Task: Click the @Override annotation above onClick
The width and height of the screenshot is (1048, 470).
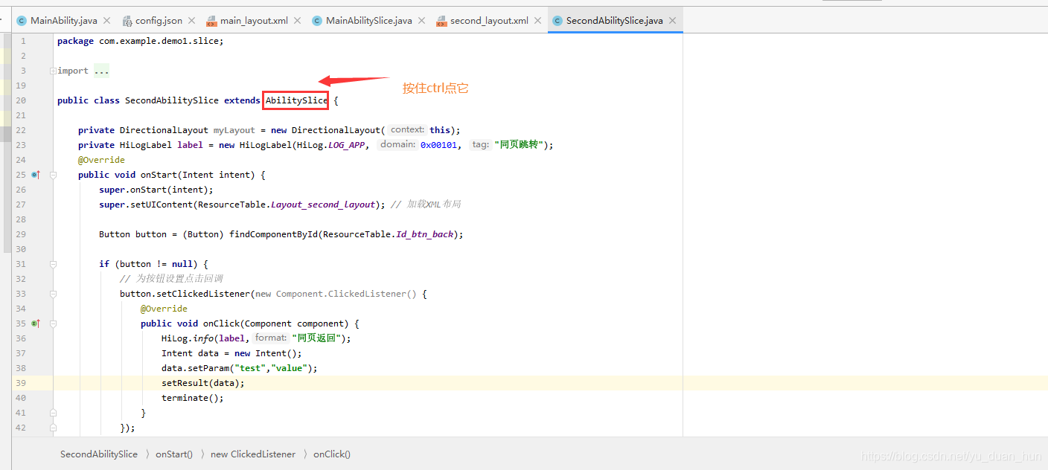Action: pos(164,309)
